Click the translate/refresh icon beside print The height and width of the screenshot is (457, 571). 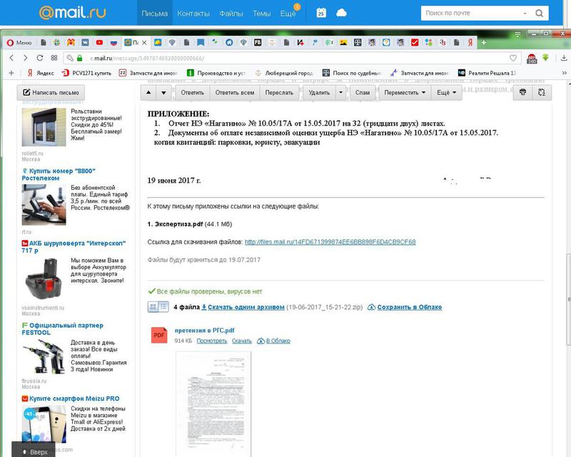(x=542, y=92)
